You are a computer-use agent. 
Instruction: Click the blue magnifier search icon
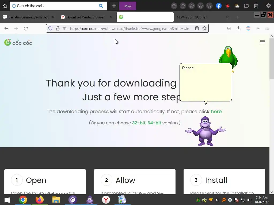101,6
